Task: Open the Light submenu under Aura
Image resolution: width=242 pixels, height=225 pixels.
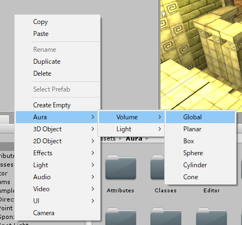Action: pyautogui.click(x=131, y=129)
